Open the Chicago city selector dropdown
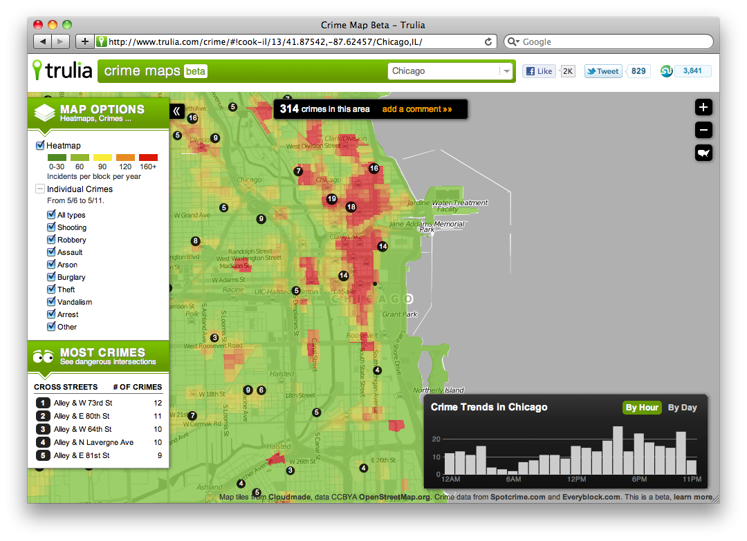This screenshot has height=541, width=747. [x=506, y=71]
